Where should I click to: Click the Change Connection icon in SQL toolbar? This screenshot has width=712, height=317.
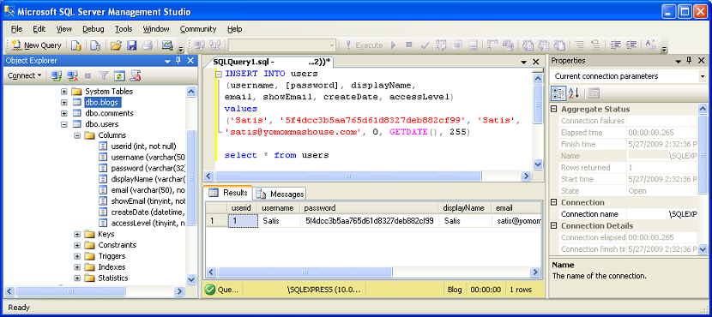click(x=214, y=45)
